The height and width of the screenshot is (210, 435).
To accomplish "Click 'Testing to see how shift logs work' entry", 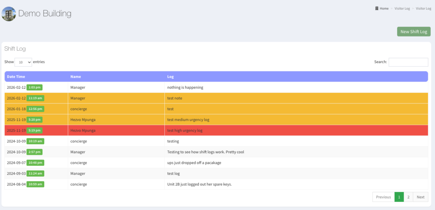I will [x=206, y=152].
